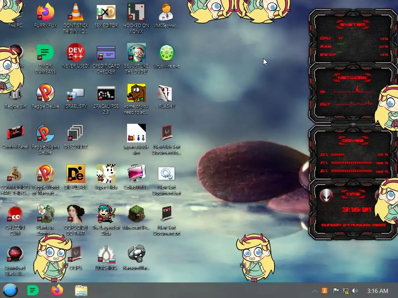Image resolution: width=398 pixels, height=298 pixels.
Task: Launch the 2PACALYPSE 2.3 console icon
Action: coord(106,94)
